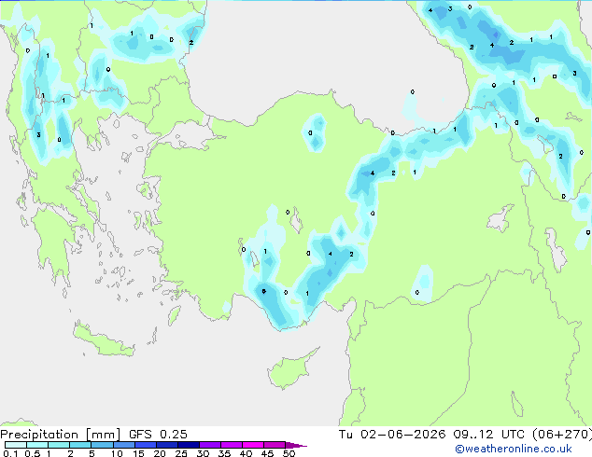Click the island of Crete on map

coord(103,341)
